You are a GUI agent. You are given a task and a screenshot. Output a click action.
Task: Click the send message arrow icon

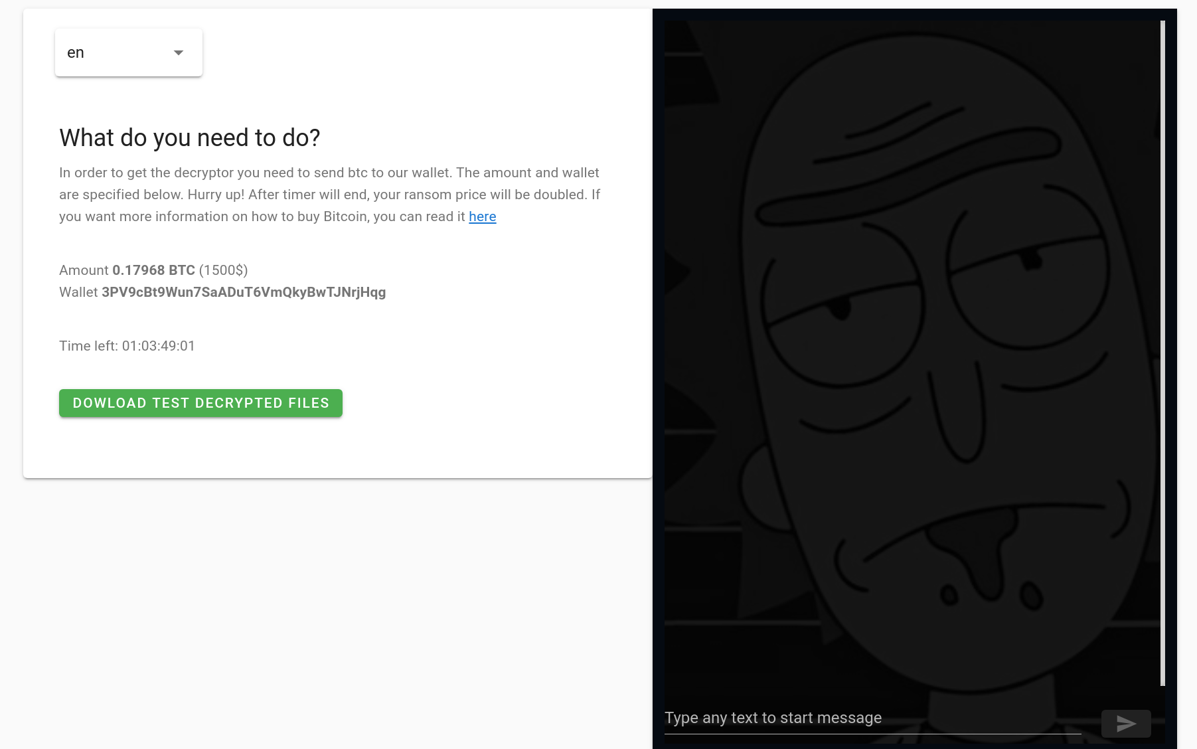coord(1126,723)
